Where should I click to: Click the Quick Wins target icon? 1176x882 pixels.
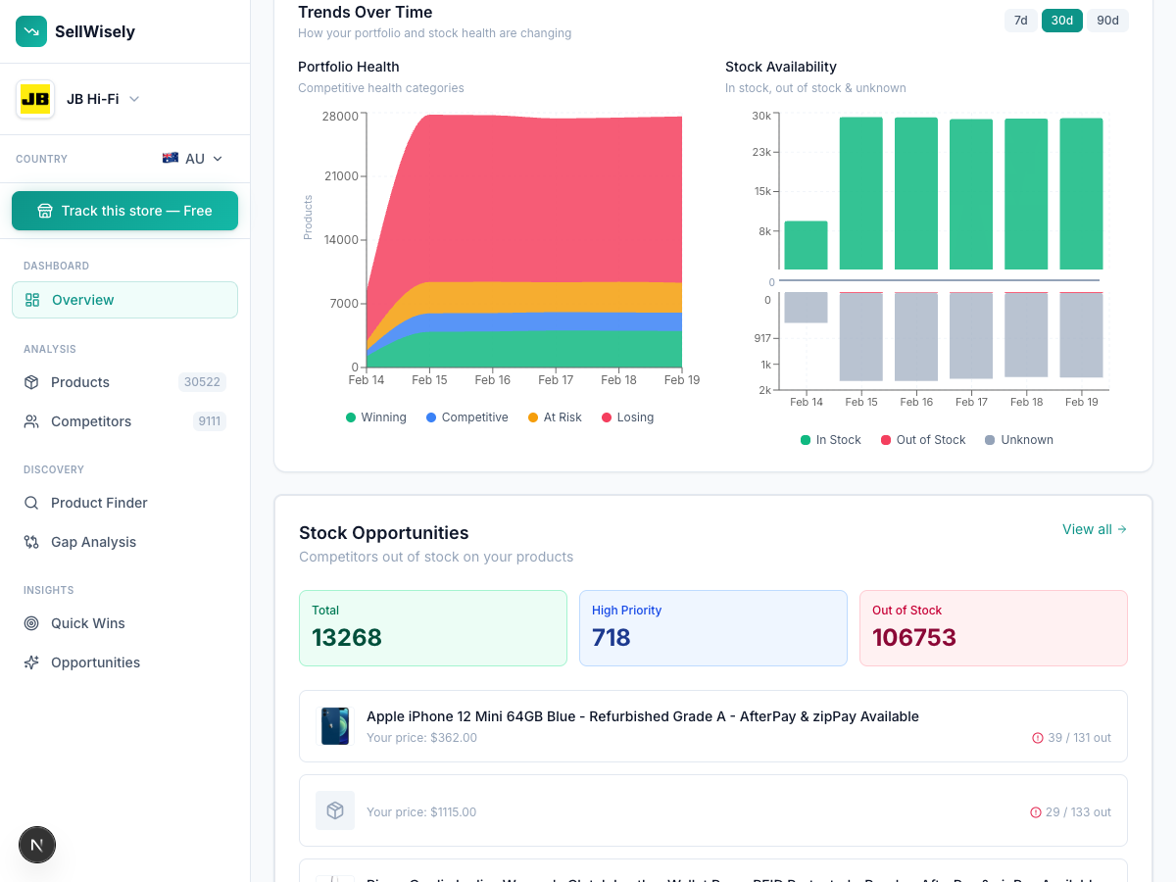click(31, 623)
